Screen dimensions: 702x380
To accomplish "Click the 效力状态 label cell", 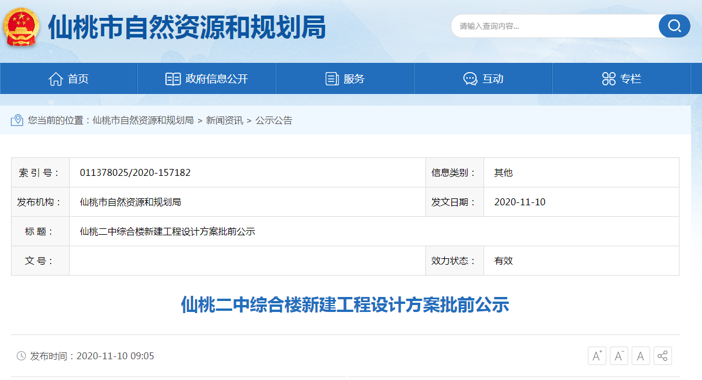I will (x=455, y=261).
